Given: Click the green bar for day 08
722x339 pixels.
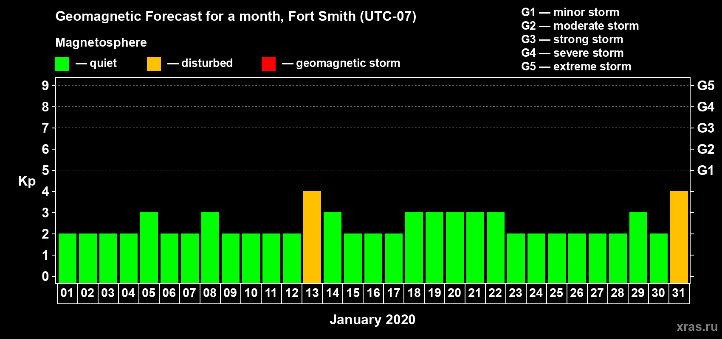Looking at the screenshot, I should tap(210, 247).
